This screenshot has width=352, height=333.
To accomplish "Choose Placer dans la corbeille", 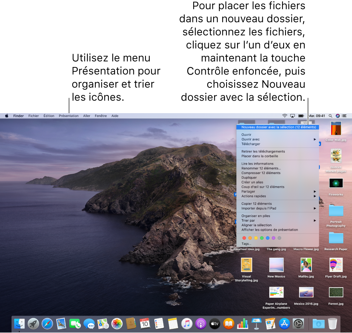I will tap(278, 156).
